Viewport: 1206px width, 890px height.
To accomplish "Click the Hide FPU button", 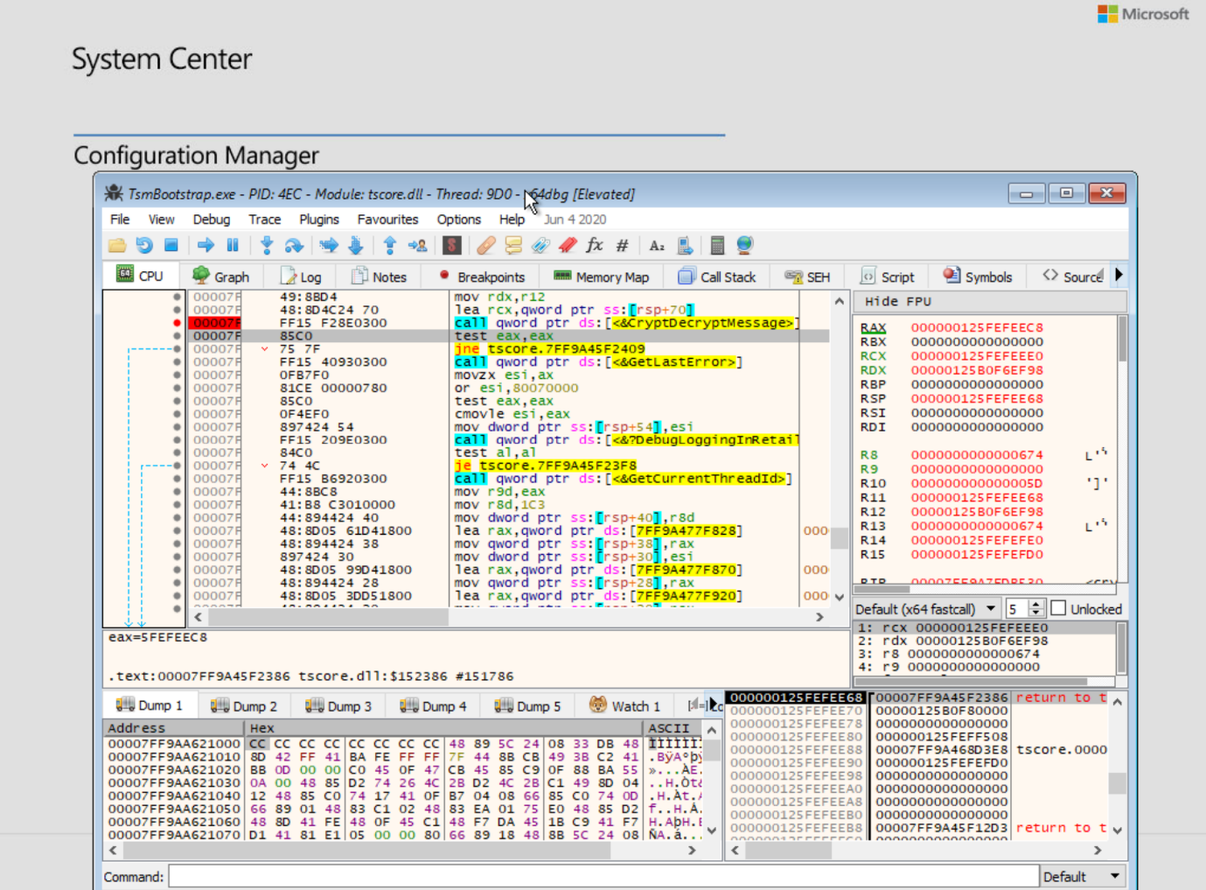I will click(989, 301).
